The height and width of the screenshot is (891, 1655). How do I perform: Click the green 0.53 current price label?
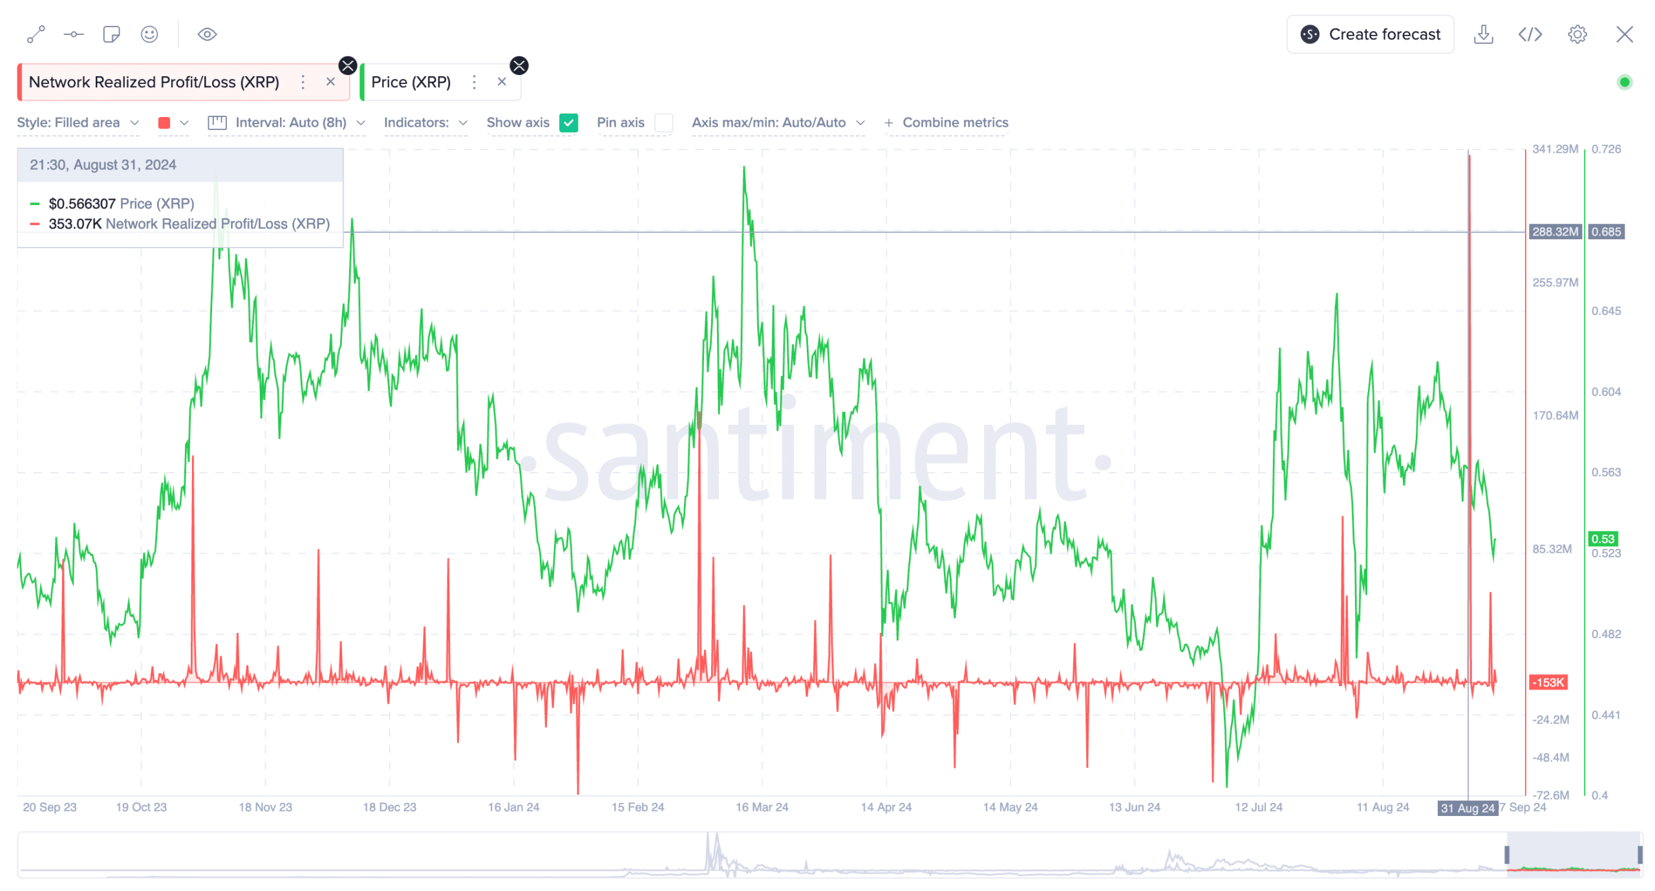pyautogui.click(x=1603, y=539)
